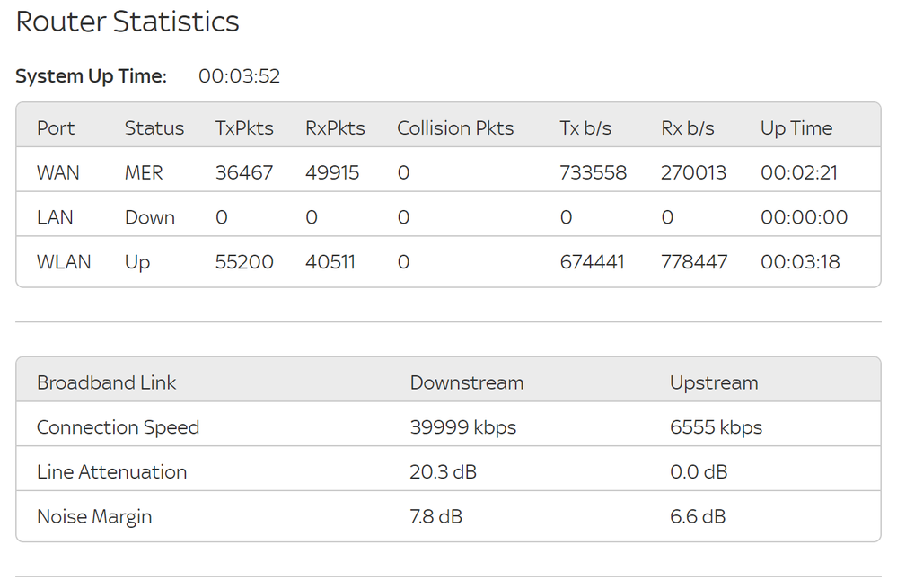Click WLAN Rx b/s value 778447
897x580 pixels.
point(694,262)
